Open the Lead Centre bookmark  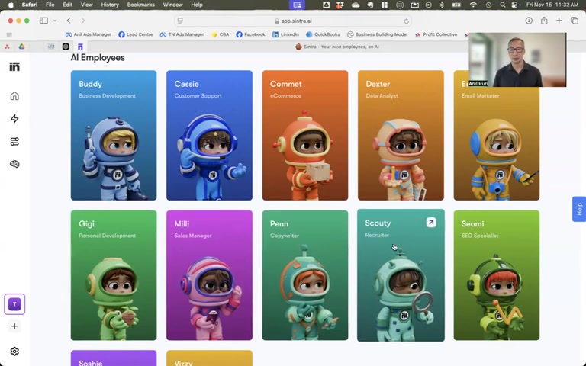(136, 34)
